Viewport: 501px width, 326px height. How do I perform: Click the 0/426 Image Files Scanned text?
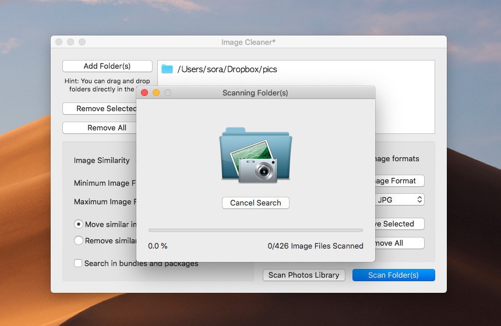(315, 246)
